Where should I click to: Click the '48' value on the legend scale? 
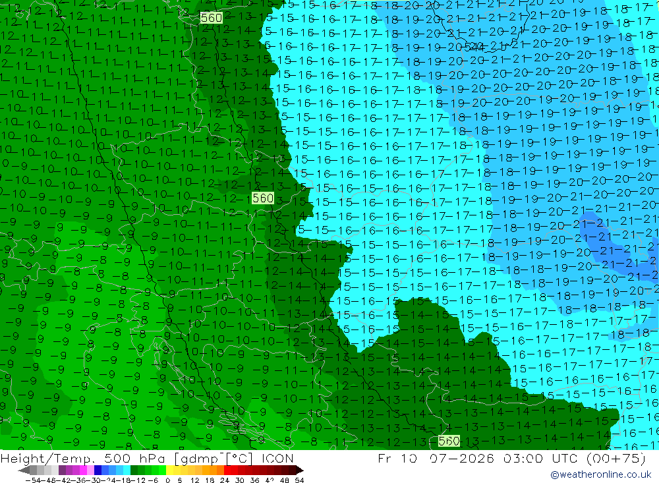coord(284,480)
